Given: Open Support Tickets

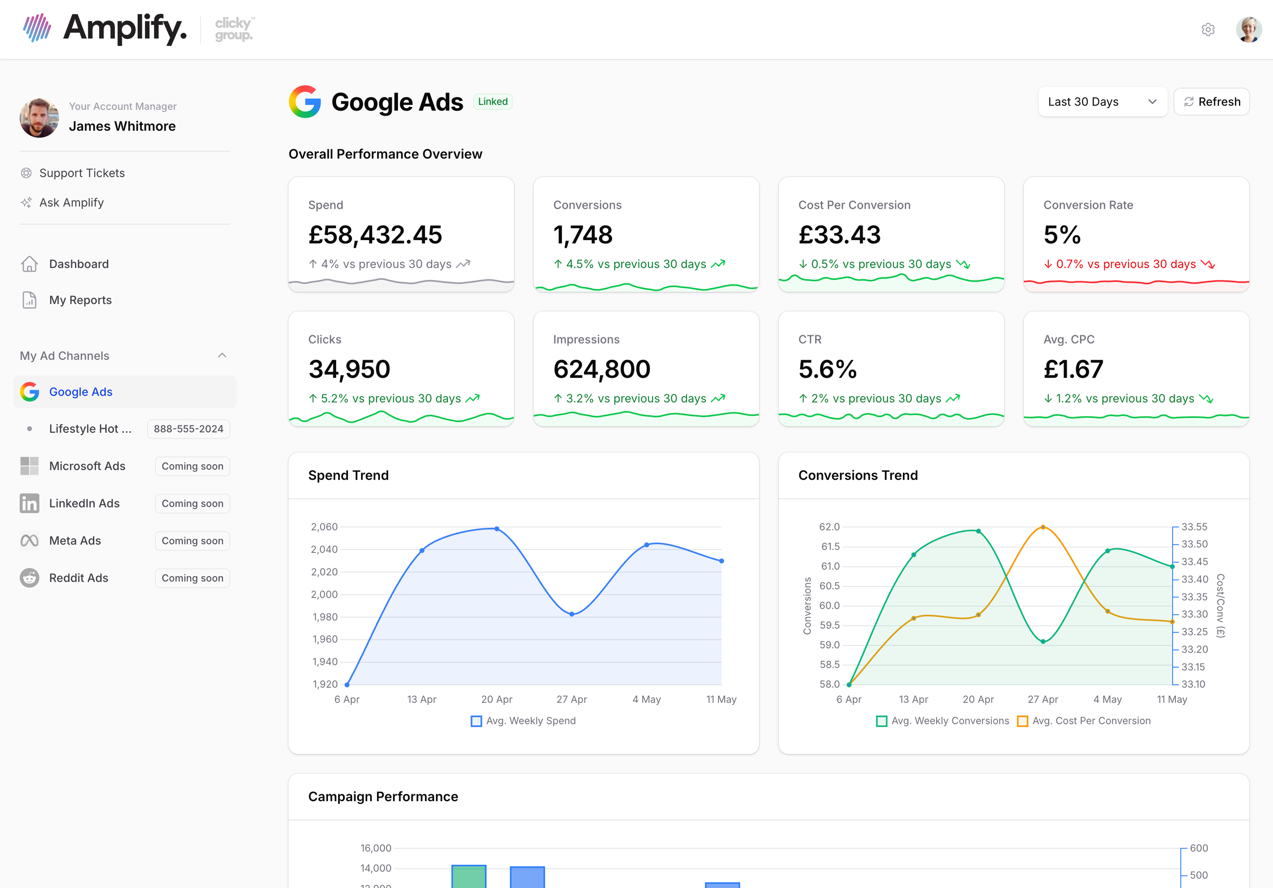Looking at the screenshot, I should 81,173.
